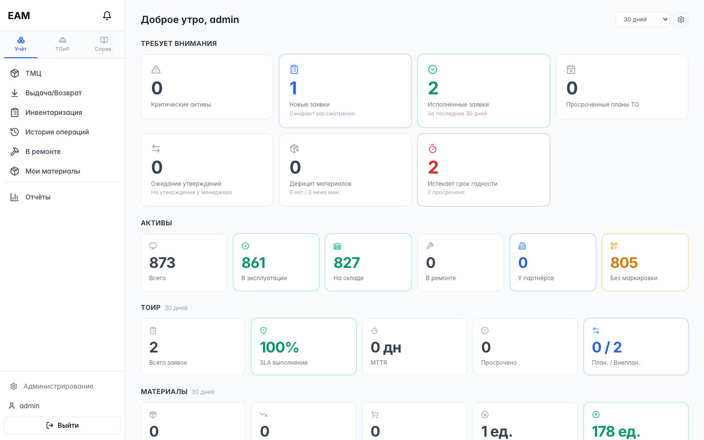Click the Отчёты bar chart icon
This screenshot has width=704, height=440.
[x=15, y=197]
